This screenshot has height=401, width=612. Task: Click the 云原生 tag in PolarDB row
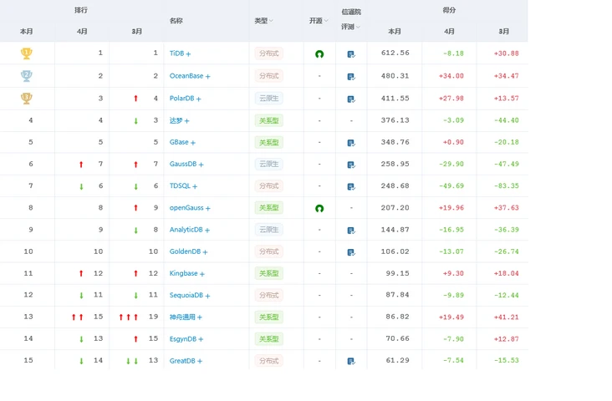coord(269,99)
